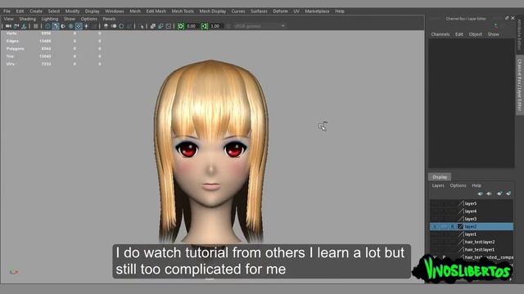Open the Show menu in Channel Box

[x=493, y=34]
